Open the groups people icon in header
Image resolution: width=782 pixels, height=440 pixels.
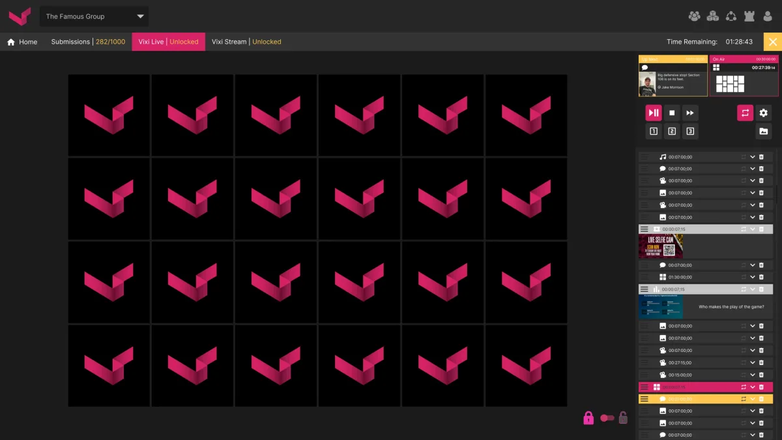(x=694, y=16)
